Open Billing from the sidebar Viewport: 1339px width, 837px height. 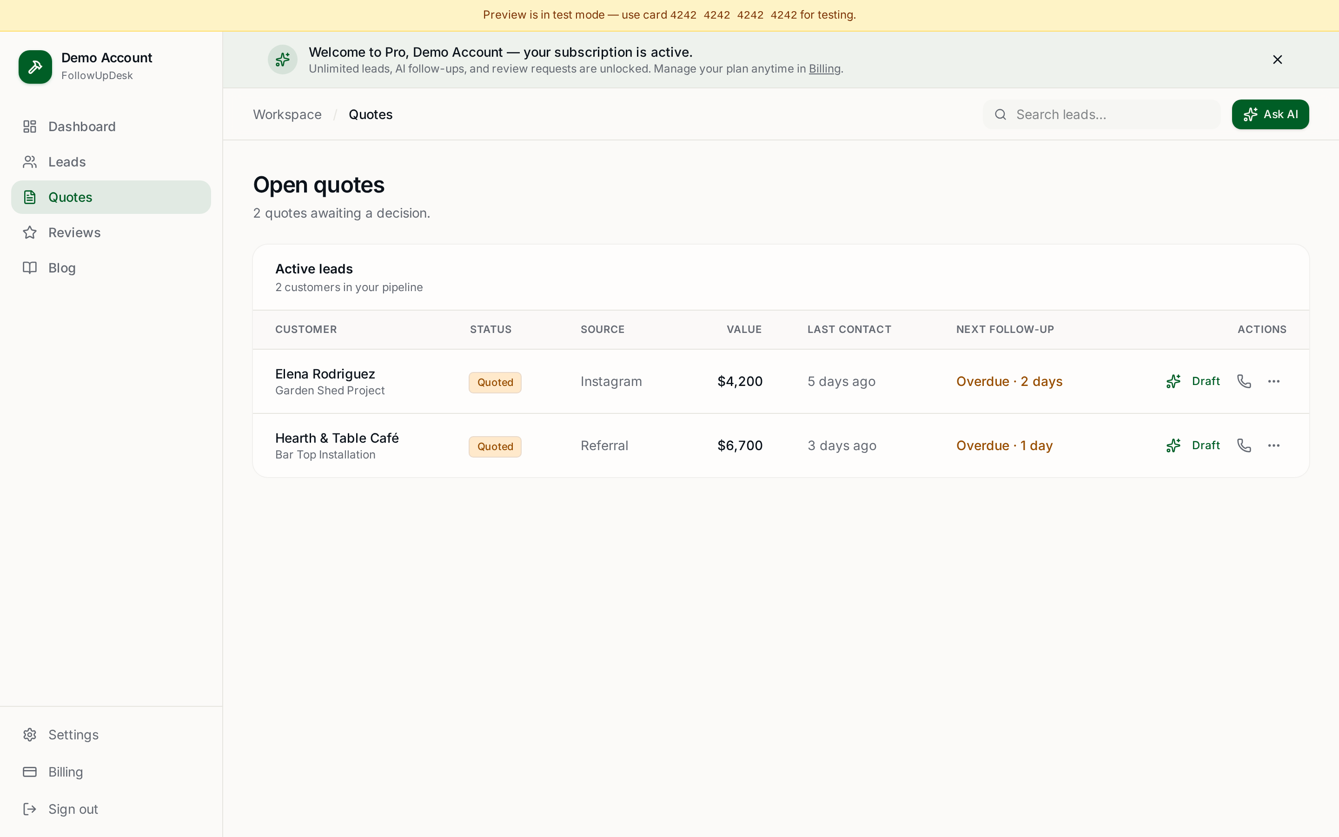tap(111, 772)
